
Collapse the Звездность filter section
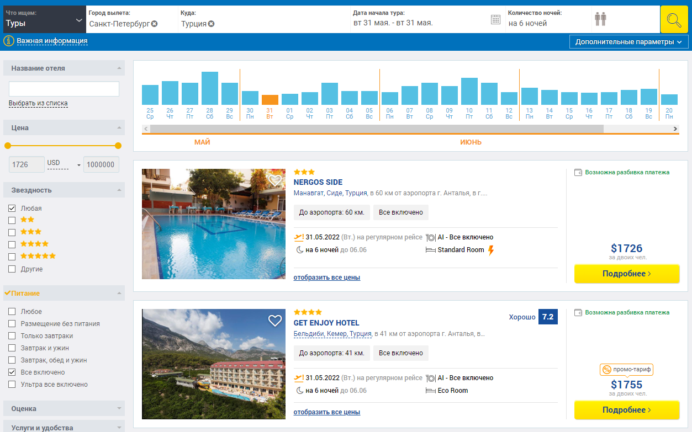click(64, 190)
